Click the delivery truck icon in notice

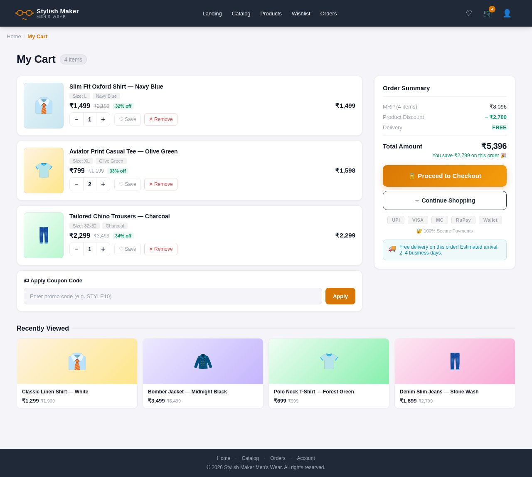pos(392,248)
